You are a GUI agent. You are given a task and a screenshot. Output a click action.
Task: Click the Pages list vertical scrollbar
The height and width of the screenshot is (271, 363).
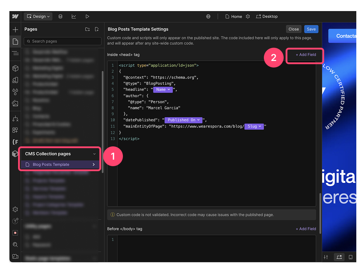coord(102,122)
